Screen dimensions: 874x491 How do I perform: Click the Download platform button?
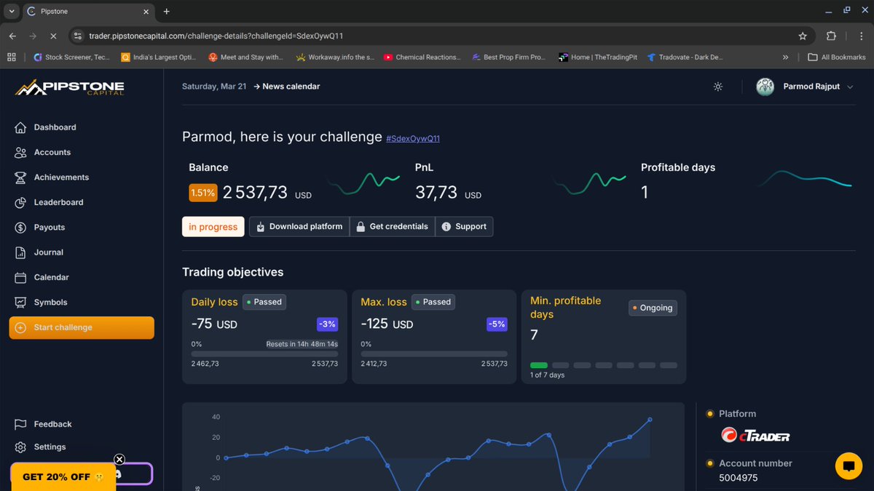pyautogui.click(x=299, y=227)
